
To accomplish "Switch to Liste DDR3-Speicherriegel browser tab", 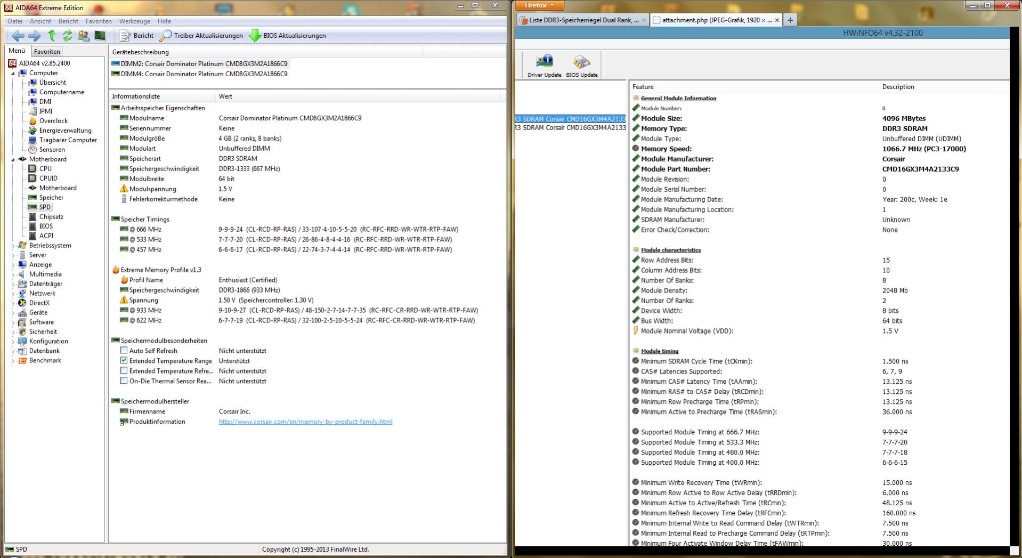I will point(582,20).
